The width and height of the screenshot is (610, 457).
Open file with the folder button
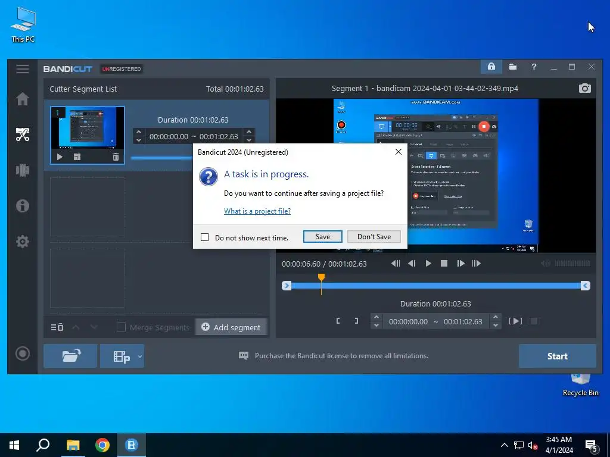coord(70,356)
